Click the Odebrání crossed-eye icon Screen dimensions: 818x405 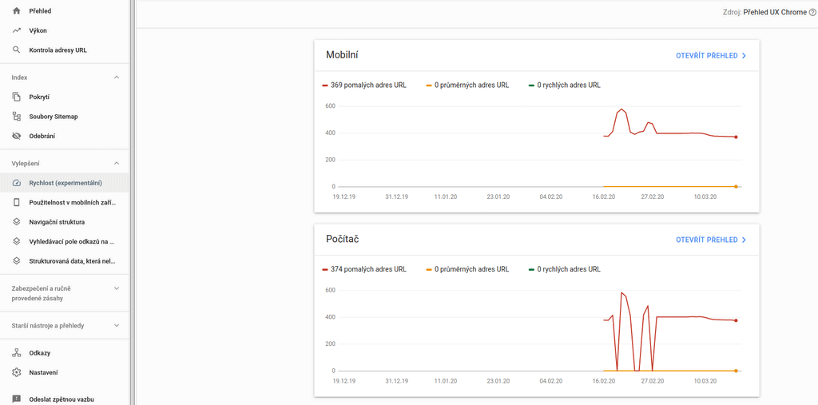[x=16, y=137]
